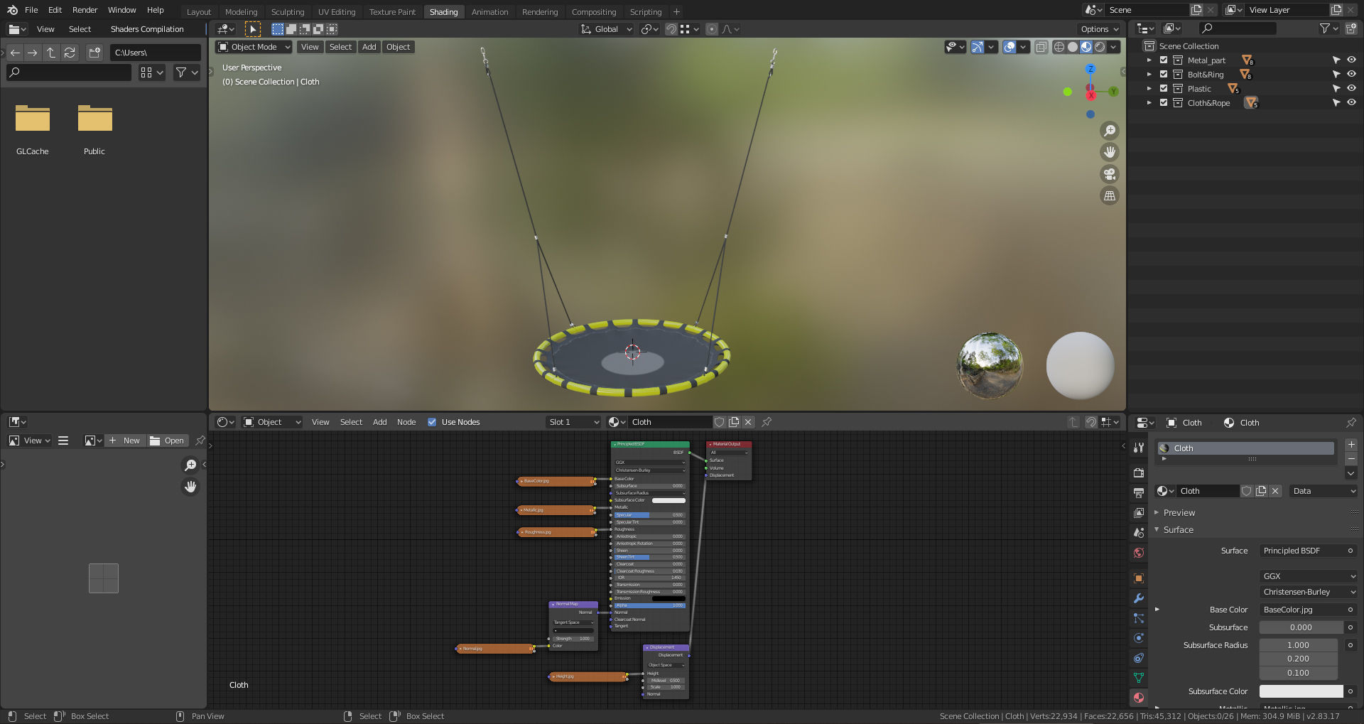Uncheck the Metal_part collection checkbox

tap(1164, 60)
